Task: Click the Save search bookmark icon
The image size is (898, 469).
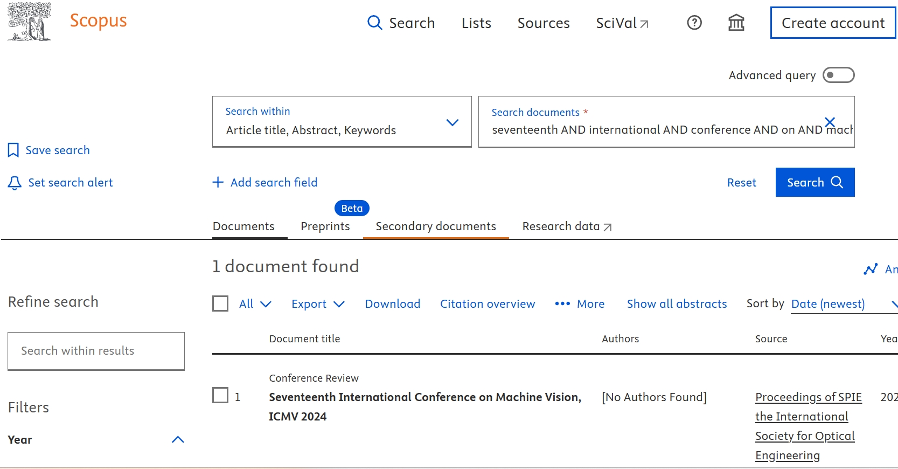Action: click(13, 150)
